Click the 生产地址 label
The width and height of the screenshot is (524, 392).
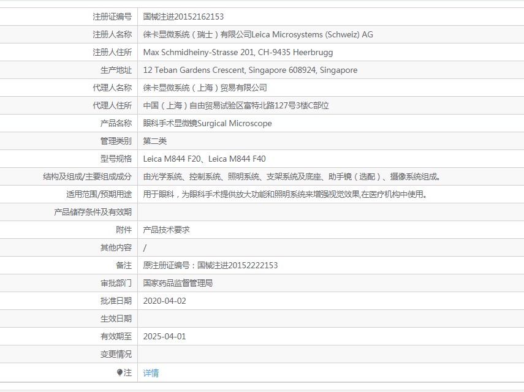(116, 70)
